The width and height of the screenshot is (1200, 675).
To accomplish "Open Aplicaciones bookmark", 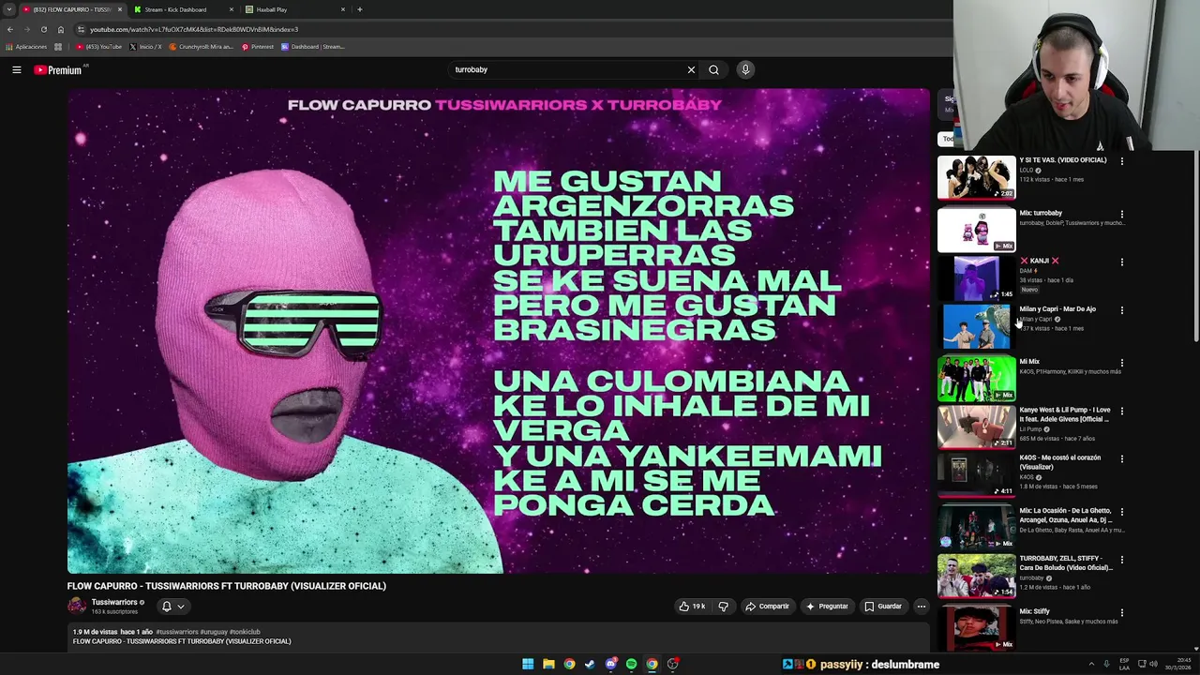I will 26,47.
